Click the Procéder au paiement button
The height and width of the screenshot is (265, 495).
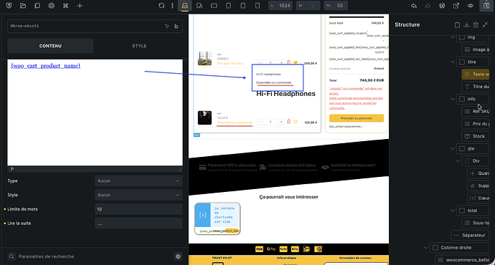tap(357, 118)
